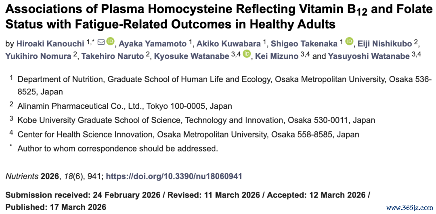Open Shigeo Takenaka's ORCID iD icon
Image resolution: width=436 pixels, height=214 pixels.
pyautogui.click(x=349, y=42)
